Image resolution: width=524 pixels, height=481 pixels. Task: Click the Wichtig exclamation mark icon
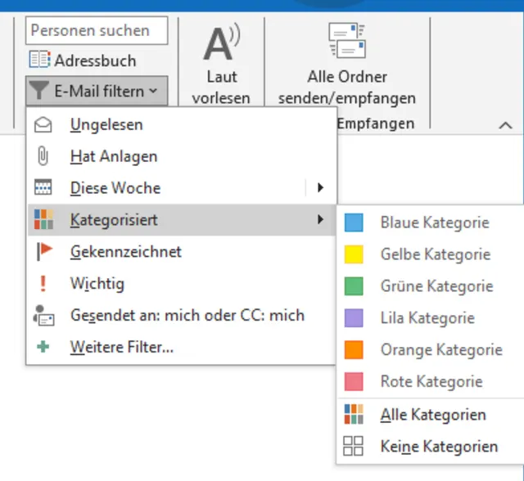tap(44, 284)
